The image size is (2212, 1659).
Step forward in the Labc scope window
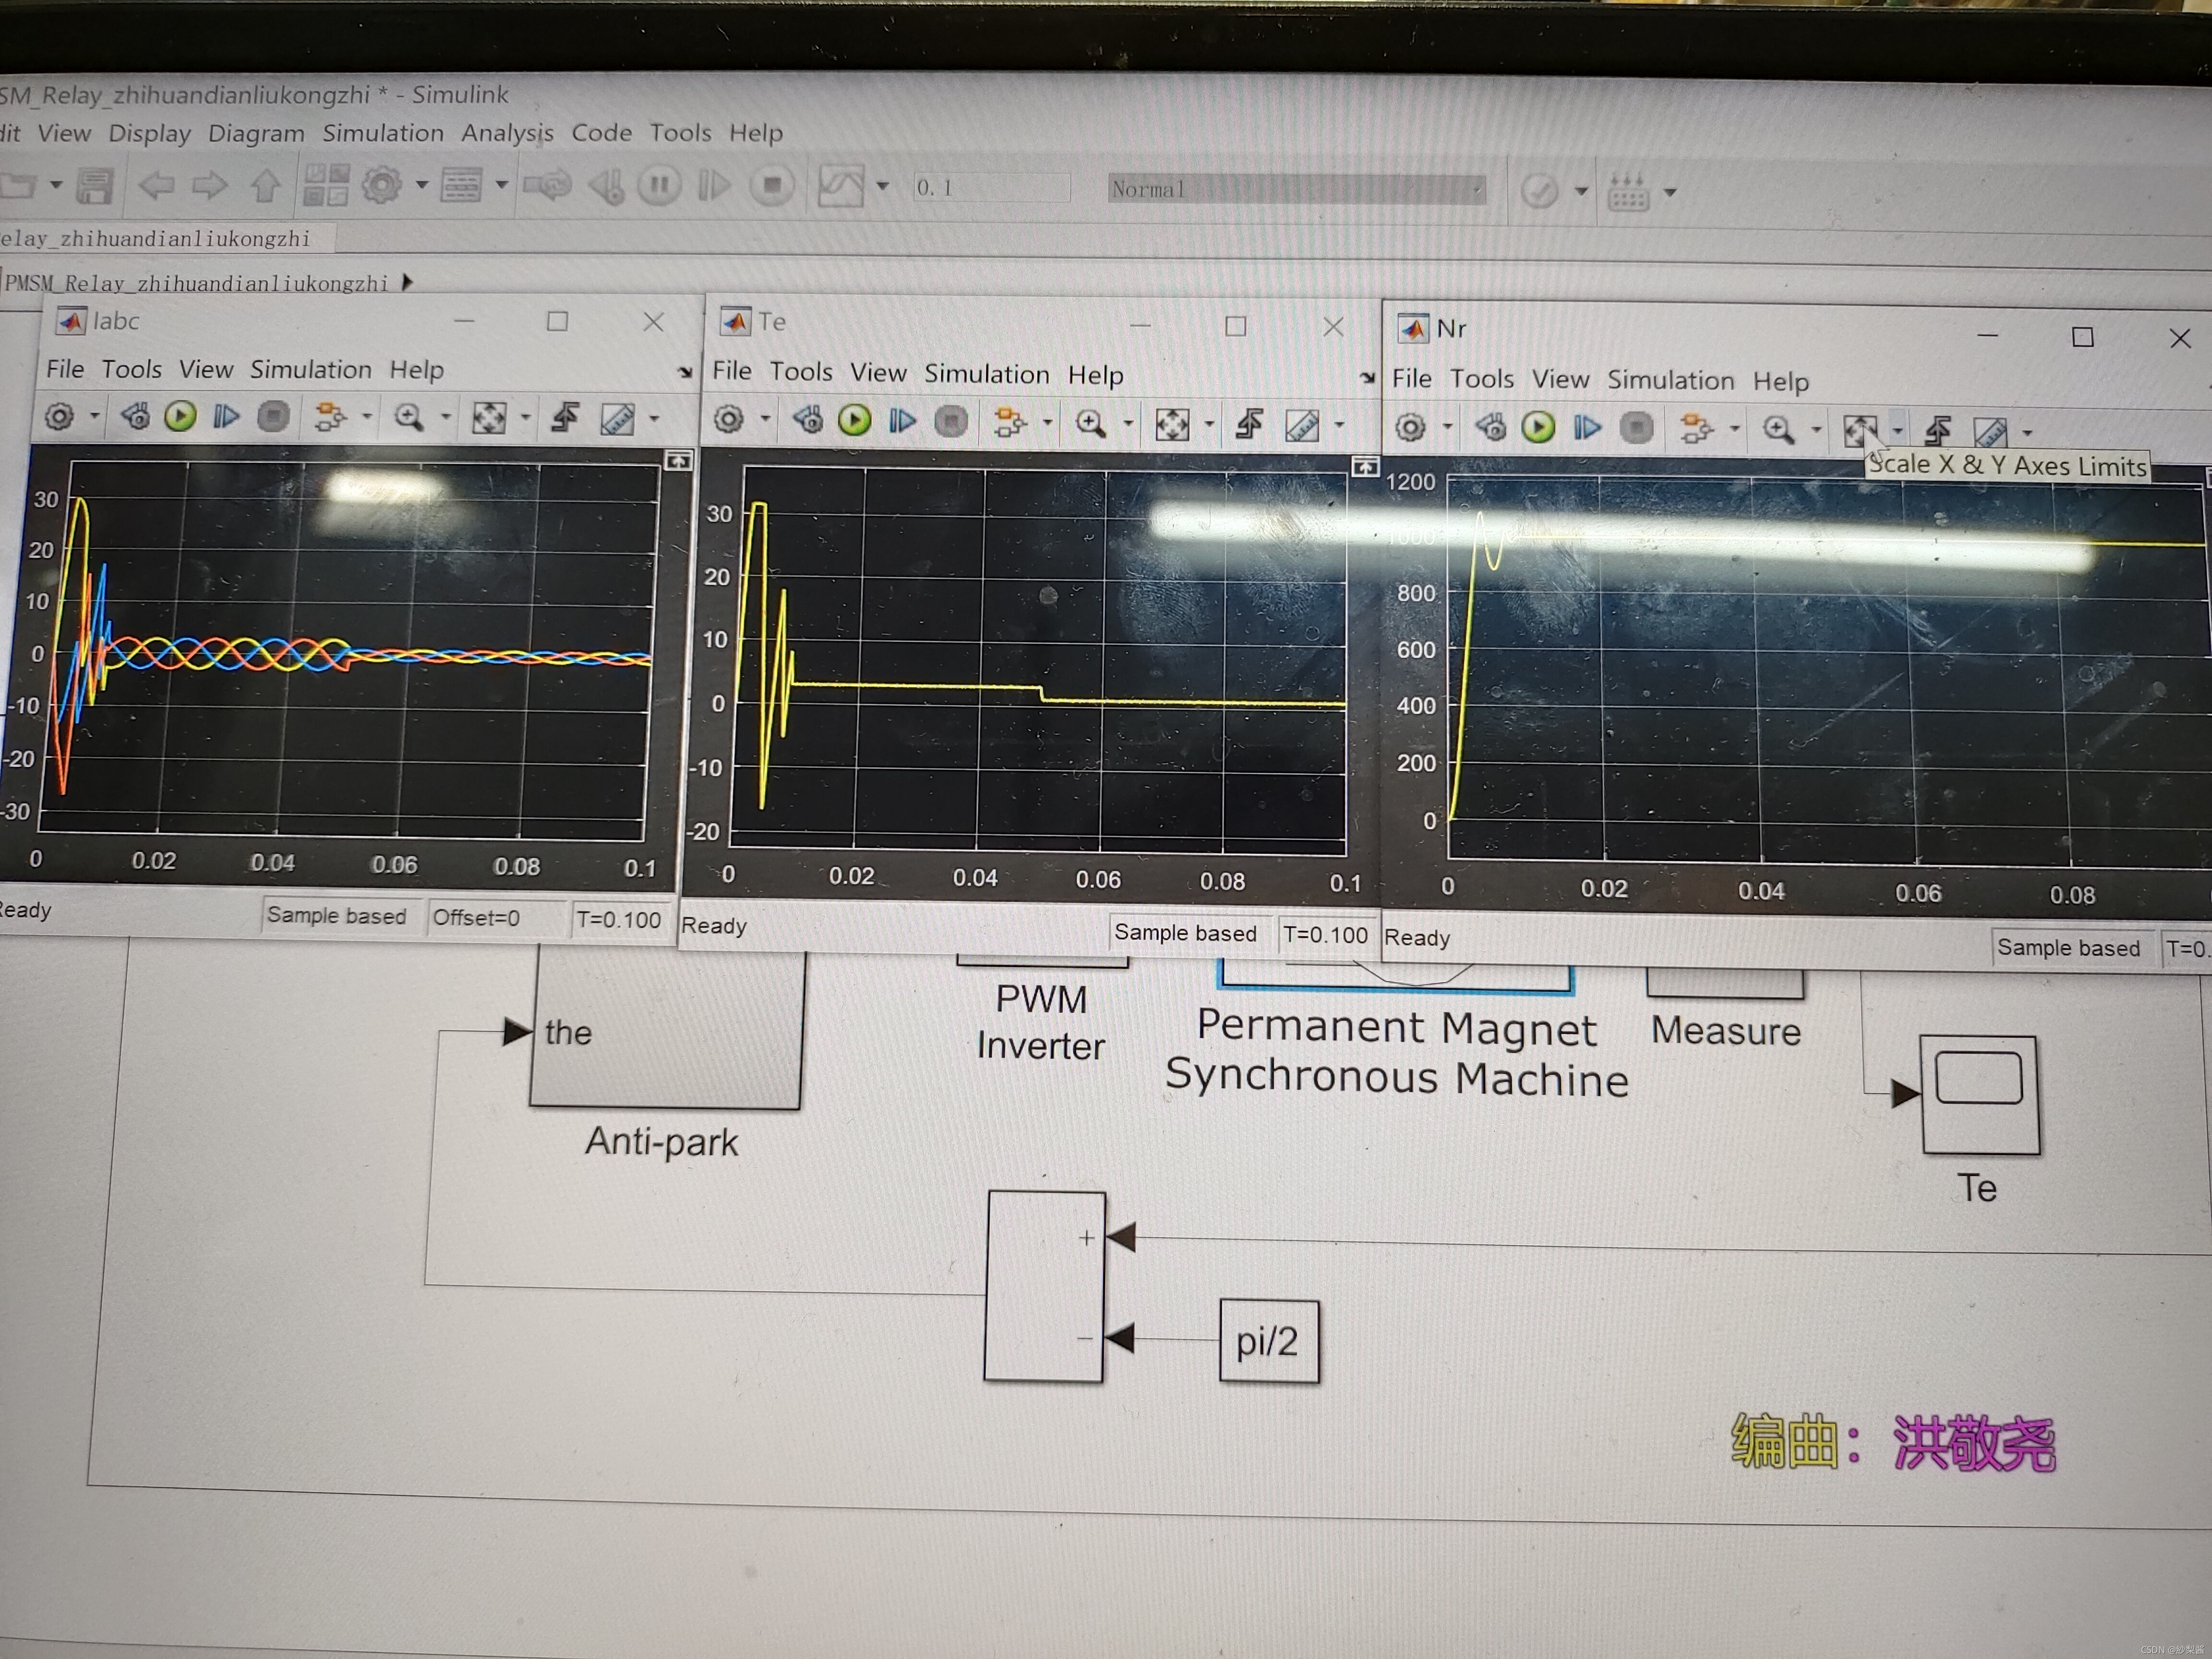point(226,416)
